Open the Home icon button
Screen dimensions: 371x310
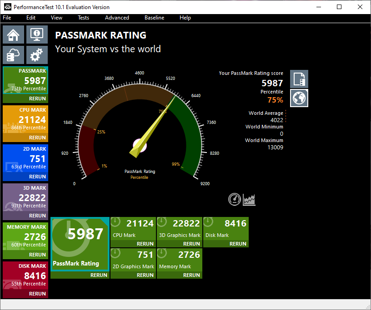(x=13, y=34)
